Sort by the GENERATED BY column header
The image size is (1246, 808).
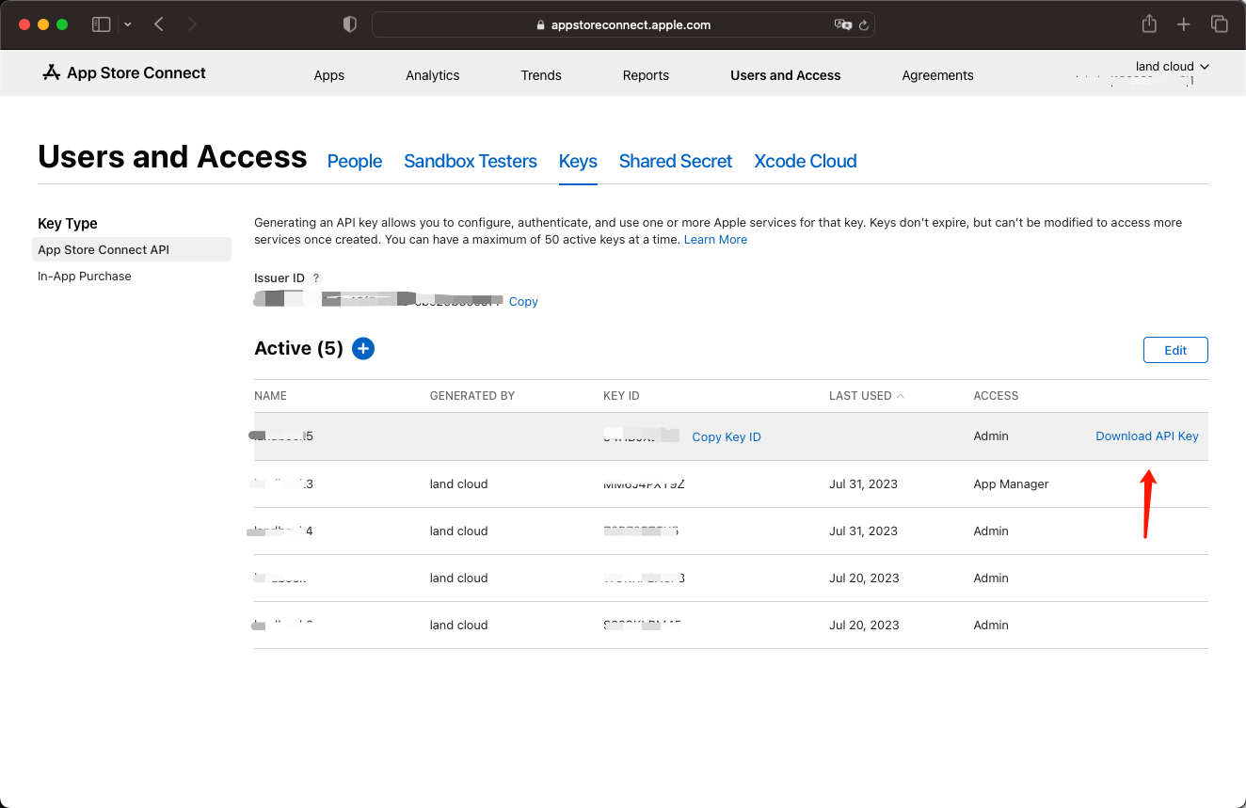pos(472,396)
